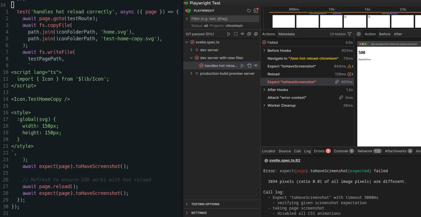Click the error badge on the Reload action

[350, 74]
